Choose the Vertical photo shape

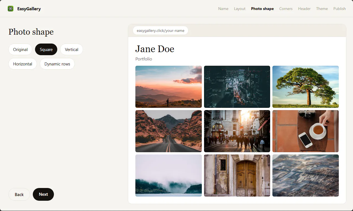[71, 49]
